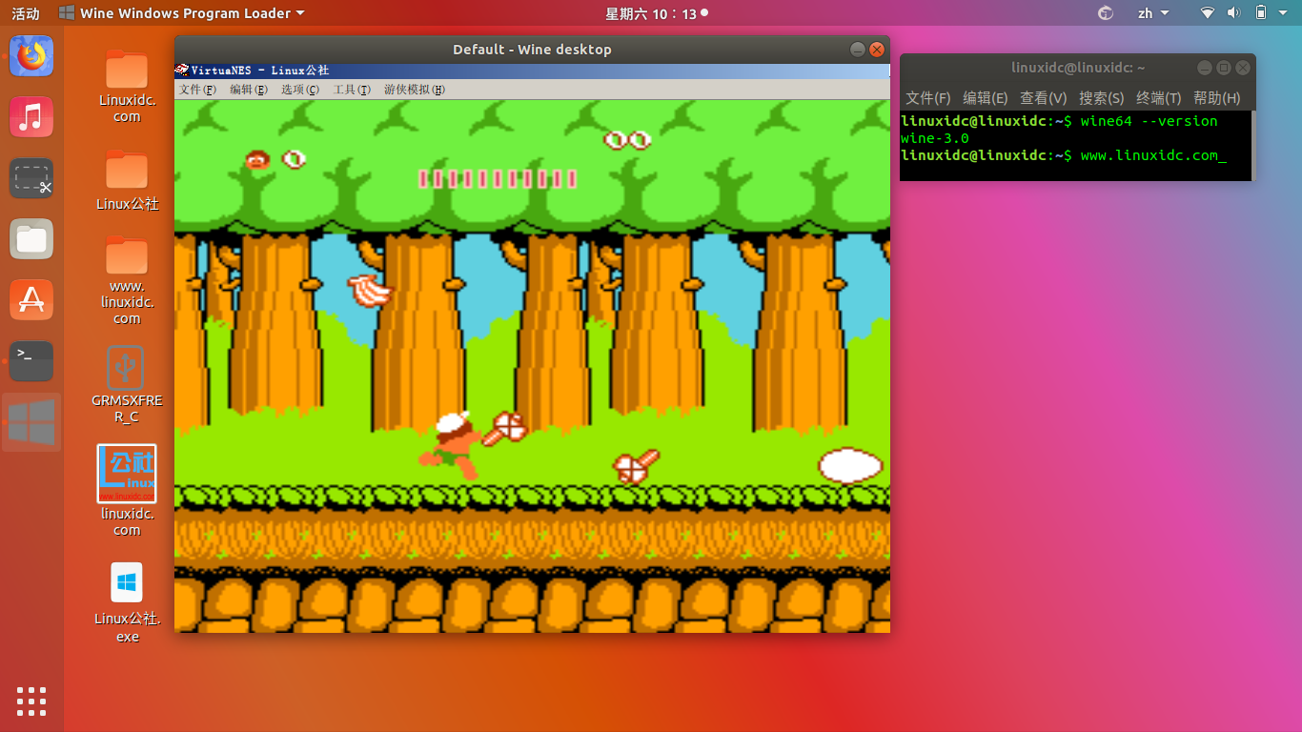The height and width of the screenshot is (732, 1302).
Task: Open the system menu arrow in top bar
Action: [x=1283, y=13]
